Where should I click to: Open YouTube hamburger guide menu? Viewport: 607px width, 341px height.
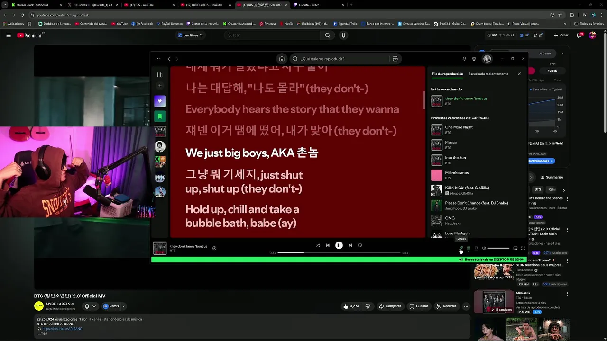[8, 35]
